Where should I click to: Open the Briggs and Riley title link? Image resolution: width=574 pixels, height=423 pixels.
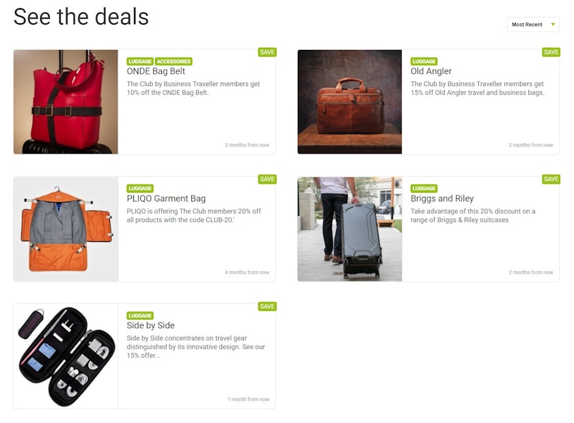click(x=442, y=198)
